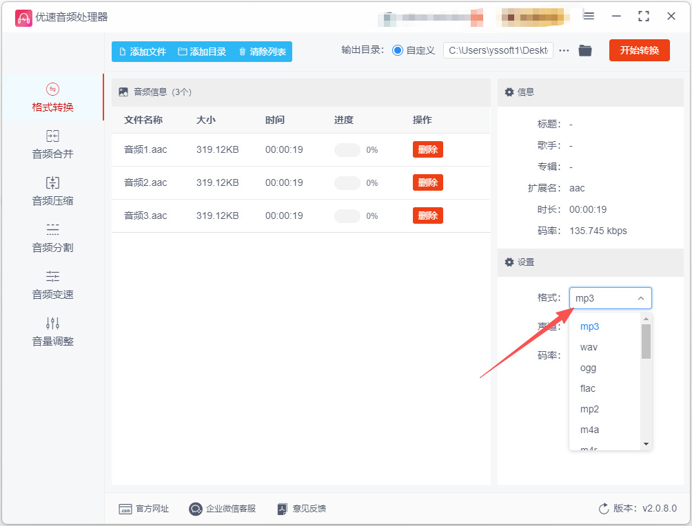Image resolution: width=692 pixels, height=526 pixels.
Task: Open the 音频分割 split tool icon
Action: coord(52,229)
